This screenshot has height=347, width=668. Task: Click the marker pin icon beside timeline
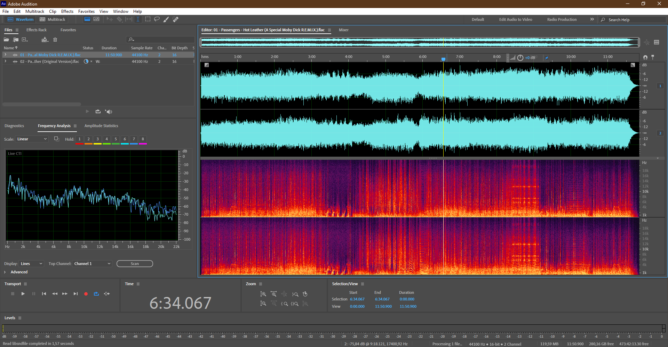click(653, 57)
